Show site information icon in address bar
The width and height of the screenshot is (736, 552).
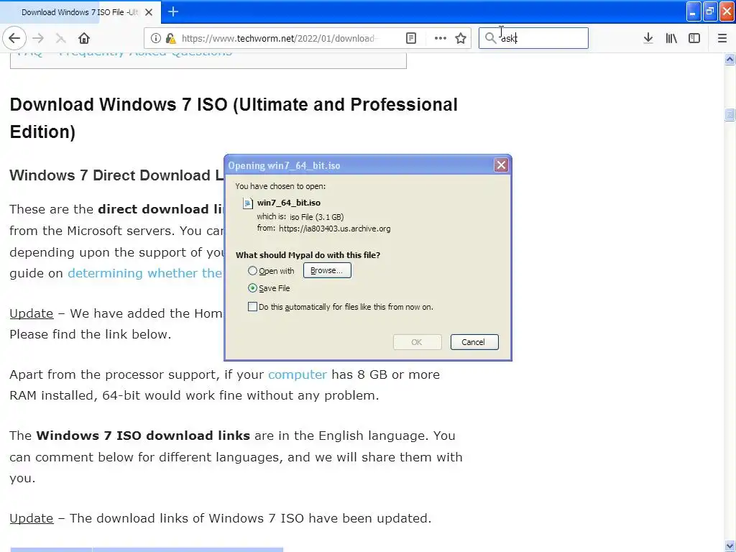click(155, 38)
